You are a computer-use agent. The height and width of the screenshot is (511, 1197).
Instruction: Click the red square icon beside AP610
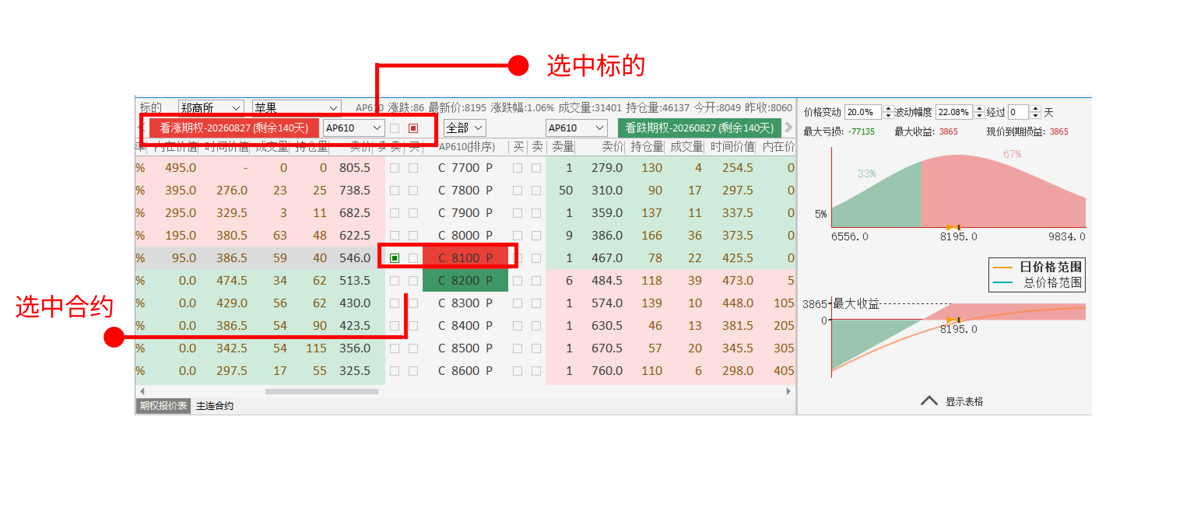click(x=413, y=128)
